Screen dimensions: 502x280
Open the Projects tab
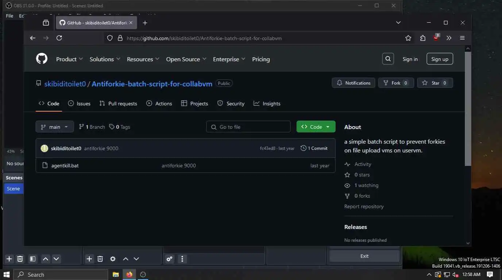194,104
